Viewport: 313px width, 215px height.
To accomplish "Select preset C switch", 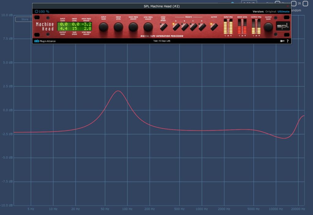I will point(193,27).
